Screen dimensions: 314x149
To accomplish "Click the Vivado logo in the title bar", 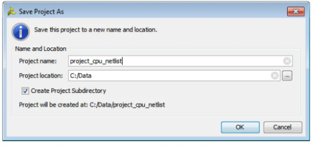I will click(x=12, y=11).
